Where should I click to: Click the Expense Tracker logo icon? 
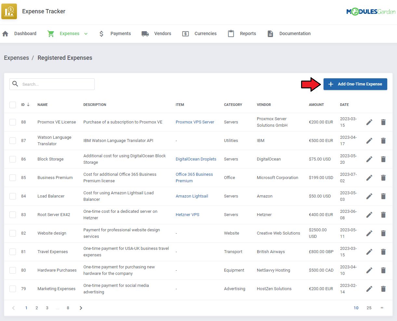click(x=9, y=11)
